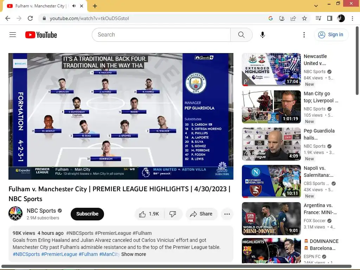The image size is (360, 270).
Task: Click the search magnifier button
Action: point(241,35)
